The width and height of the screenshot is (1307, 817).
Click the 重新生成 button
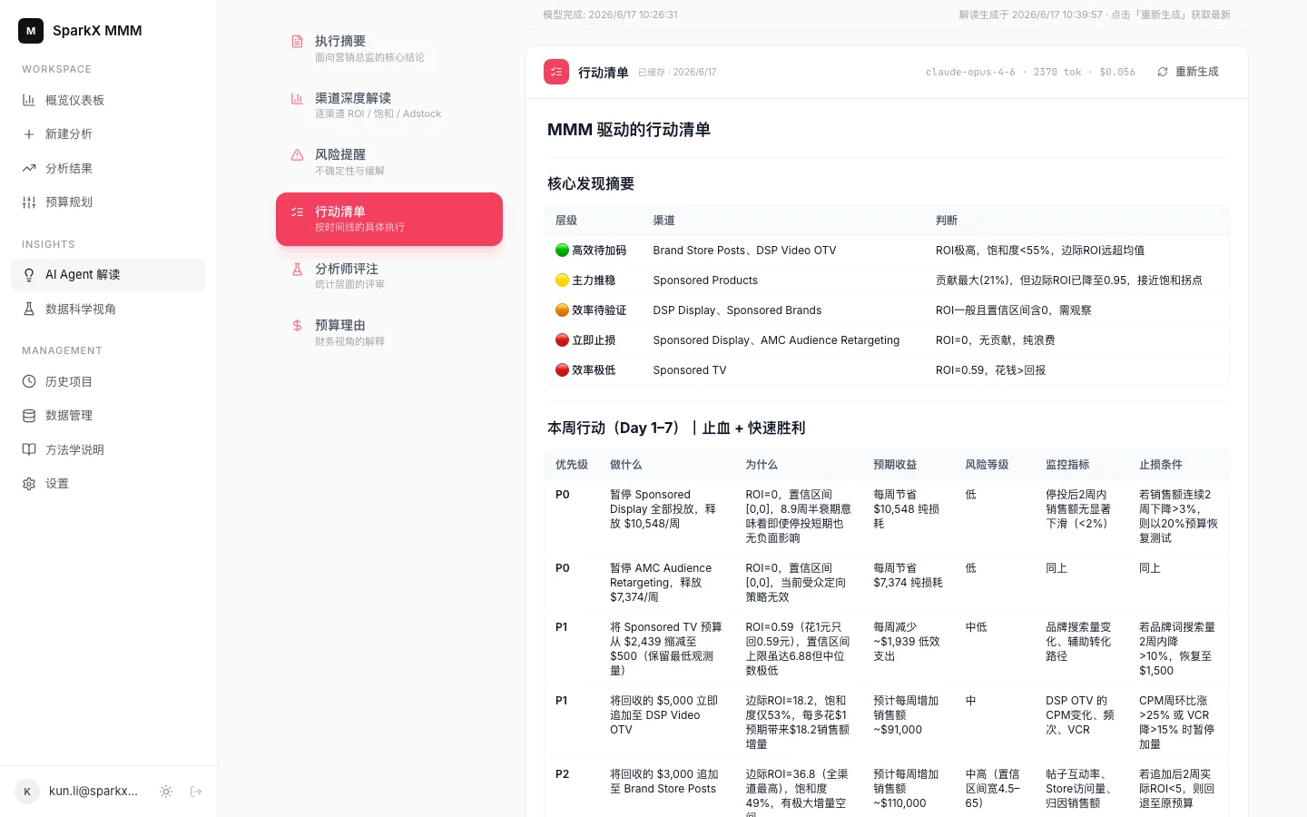(x=1188, y=72)
